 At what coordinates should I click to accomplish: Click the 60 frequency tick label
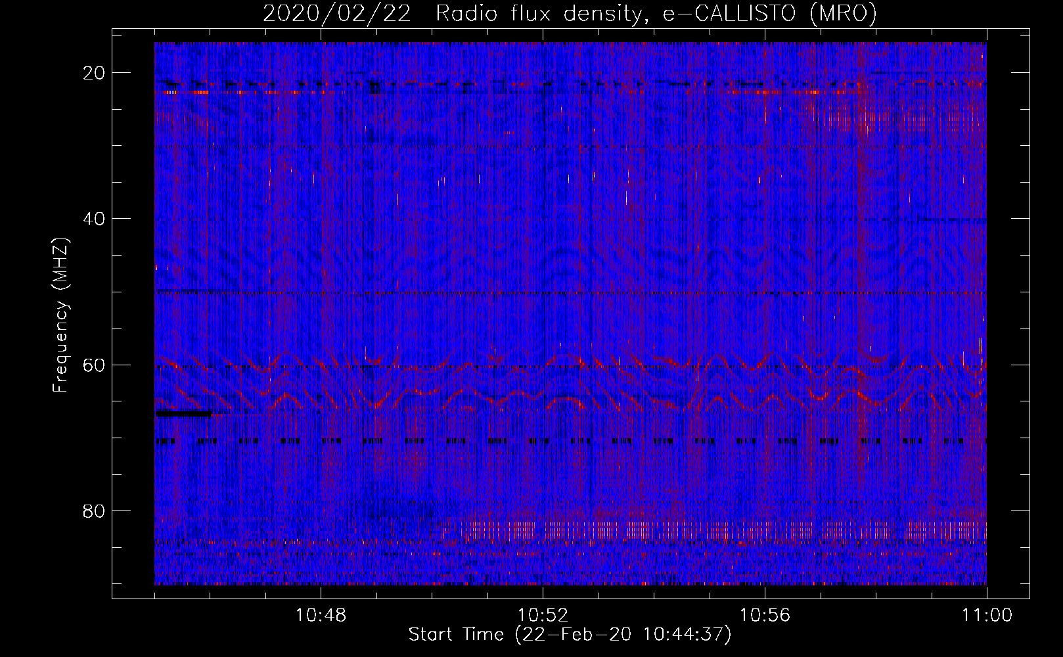pyautogui.click(x=95, y=365)
